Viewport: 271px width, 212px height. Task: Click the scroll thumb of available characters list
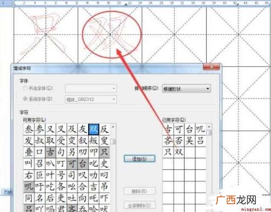point(113,142)
